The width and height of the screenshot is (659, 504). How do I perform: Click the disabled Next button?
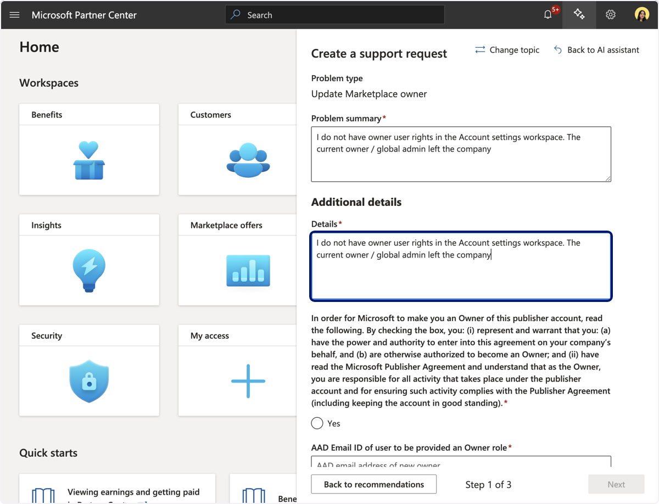click(616, 484)
